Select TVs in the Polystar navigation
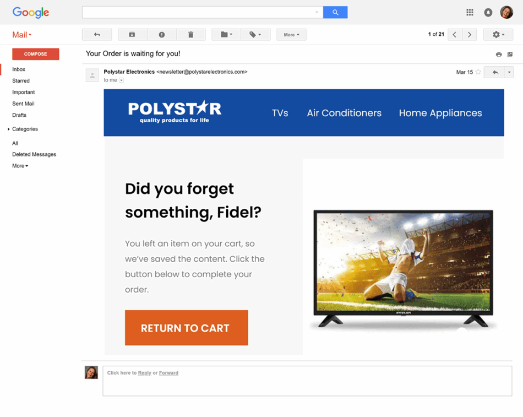The height and width of the screenshot is (417, 523). coord(280,113)
